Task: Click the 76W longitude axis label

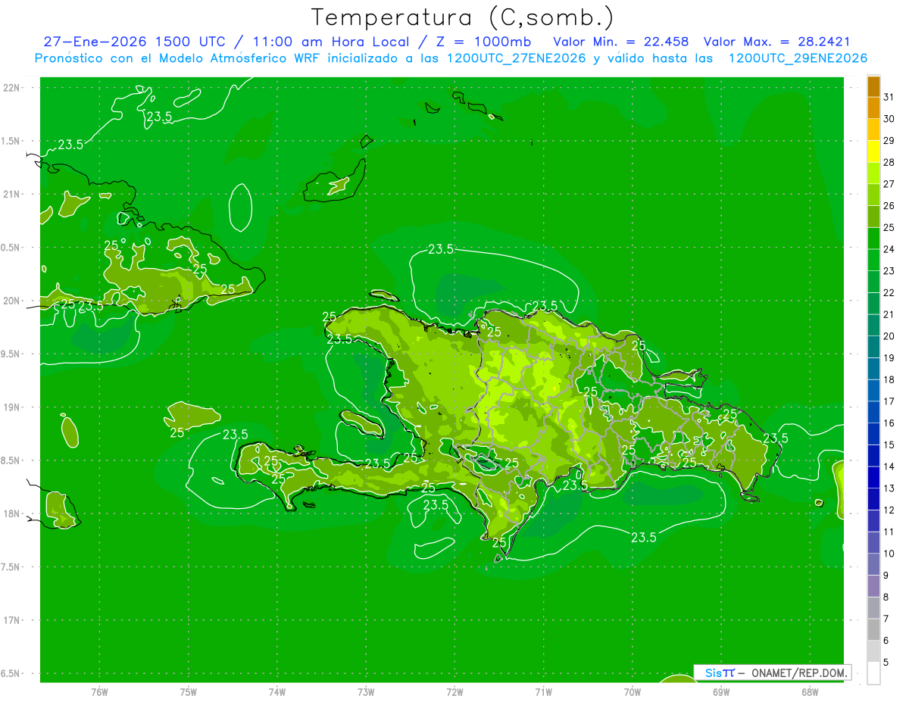Action: (x=99, y=691)
